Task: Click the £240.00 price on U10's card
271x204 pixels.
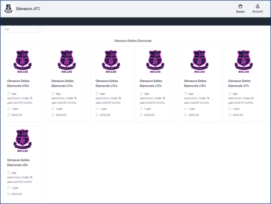Action: (x=17, y=115)
